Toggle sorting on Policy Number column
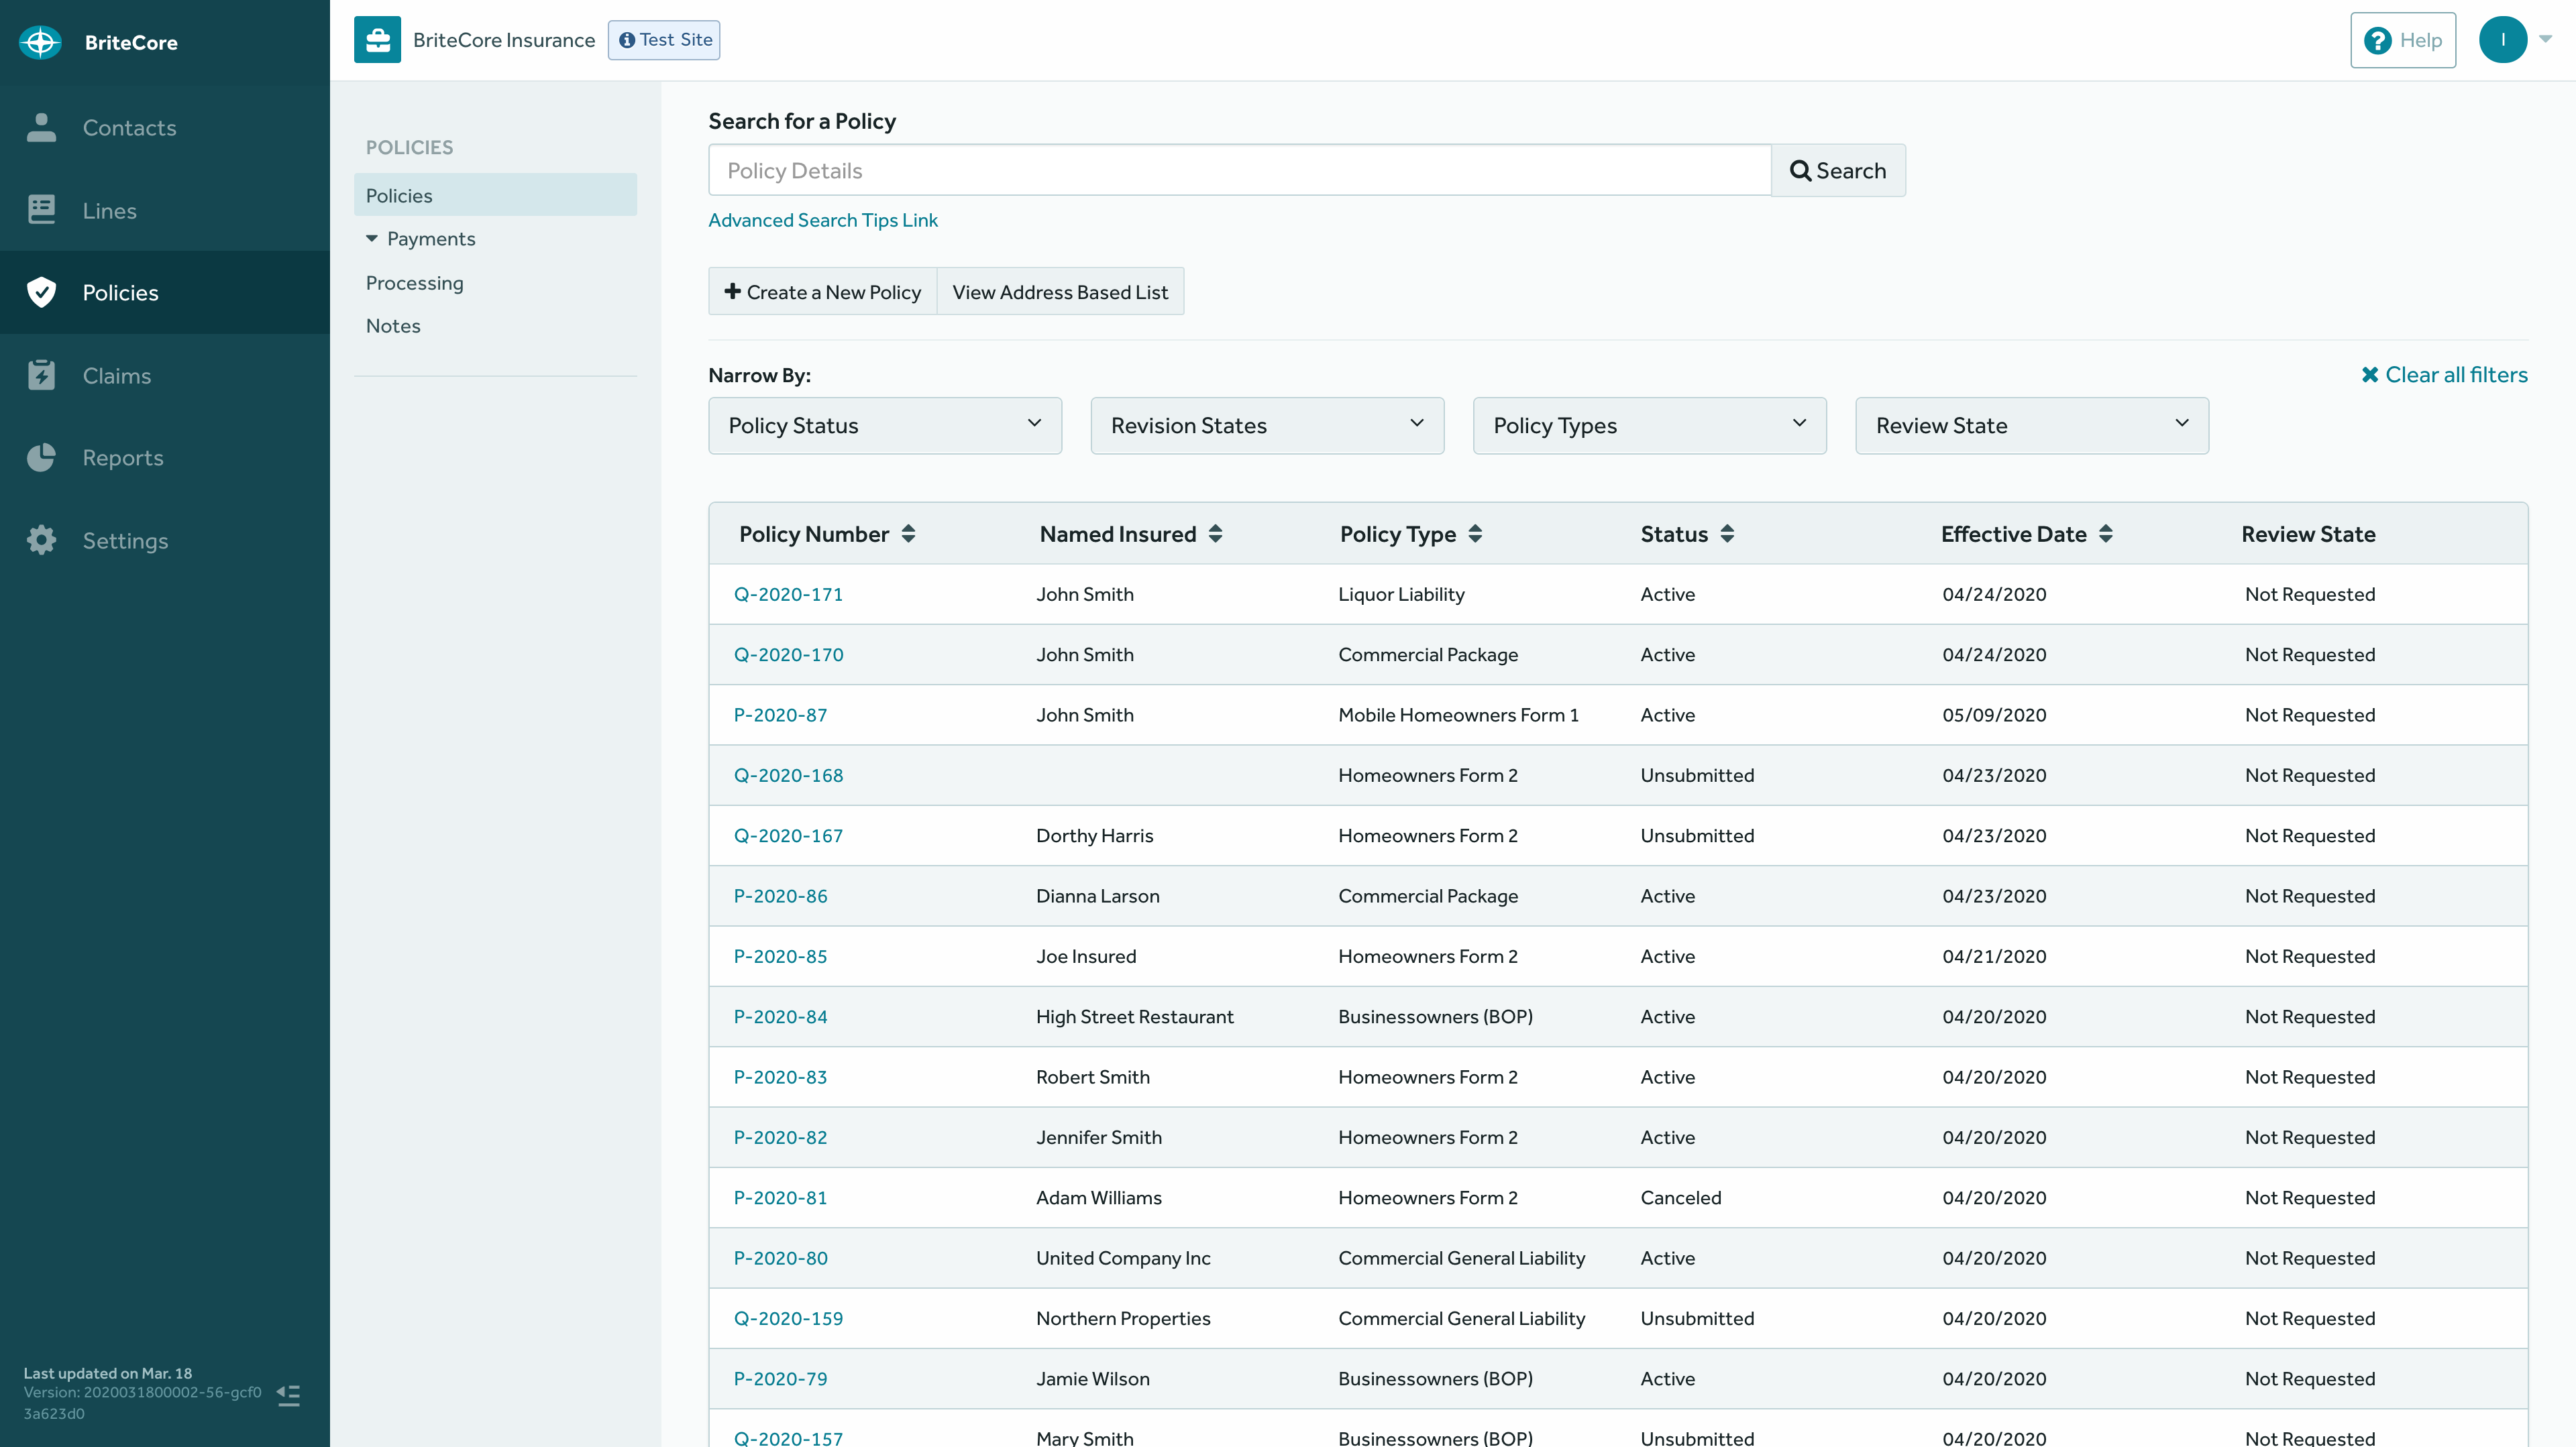 (x=909, y=532)
